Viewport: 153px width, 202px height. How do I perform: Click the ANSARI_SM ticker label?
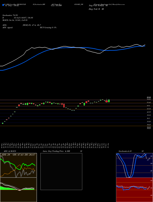click(x=79, y=4)
